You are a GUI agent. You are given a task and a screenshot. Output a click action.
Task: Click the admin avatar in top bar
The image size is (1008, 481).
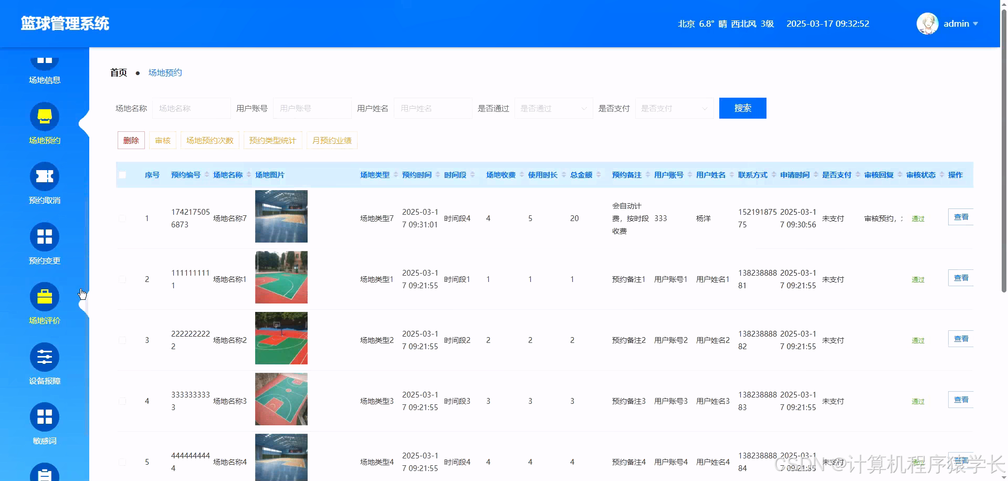coord(927,24)
